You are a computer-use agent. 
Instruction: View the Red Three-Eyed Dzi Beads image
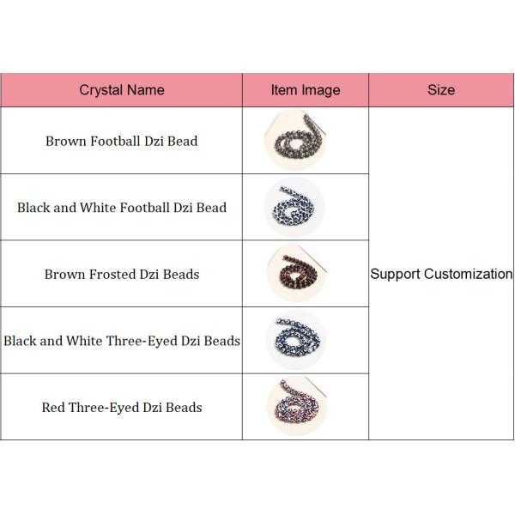tap(296, 406)
